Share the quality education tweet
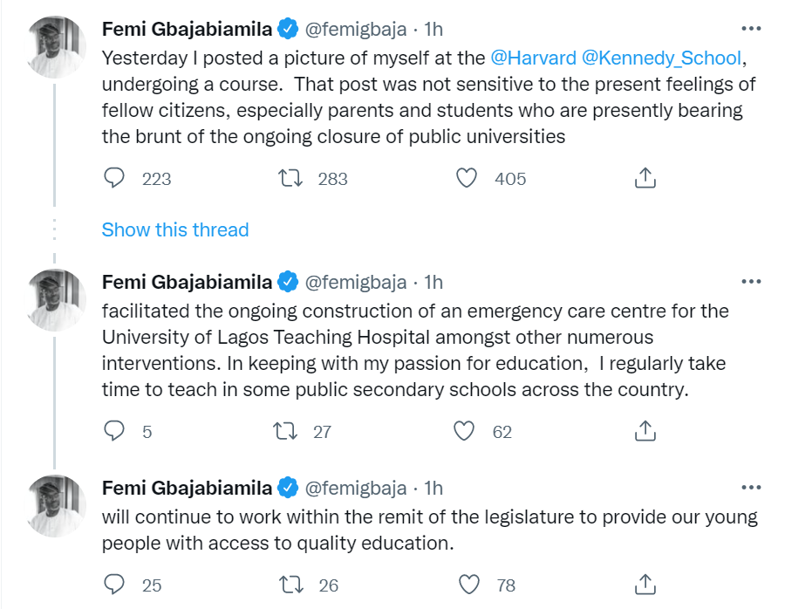 coord(644,585)
